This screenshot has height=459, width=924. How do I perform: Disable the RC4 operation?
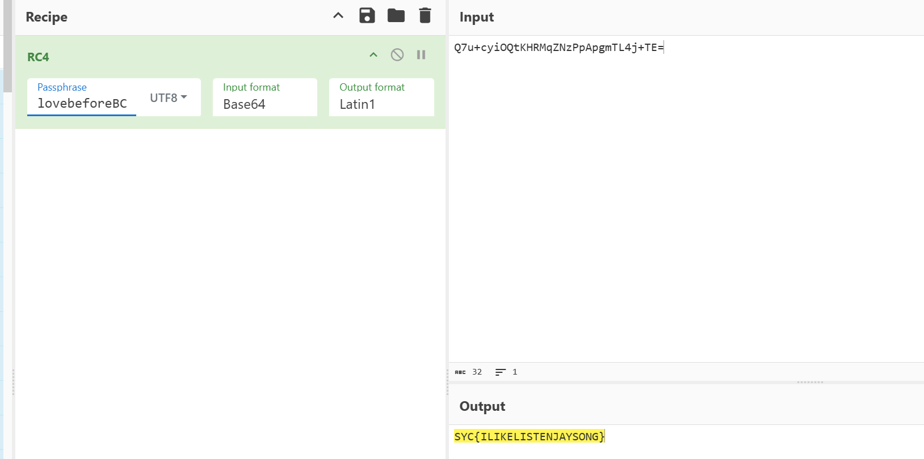(397, 55)
